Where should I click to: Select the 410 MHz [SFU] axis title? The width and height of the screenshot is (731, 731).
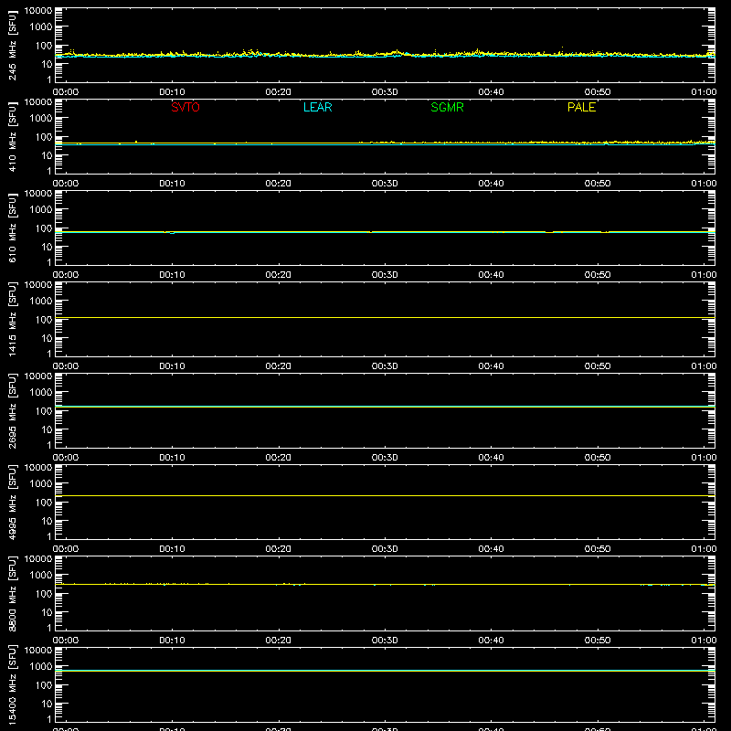[x=12, y=136]
